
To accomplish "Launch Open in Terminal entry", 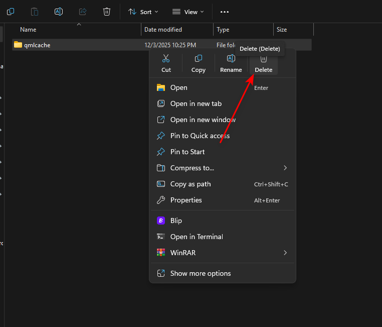I will click(197, 237).
